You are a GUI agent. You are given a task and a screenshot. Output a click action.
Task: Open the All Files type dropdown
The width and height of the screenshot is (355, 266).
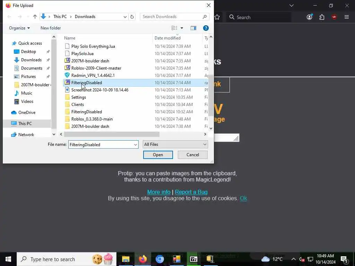pos(175,144)
